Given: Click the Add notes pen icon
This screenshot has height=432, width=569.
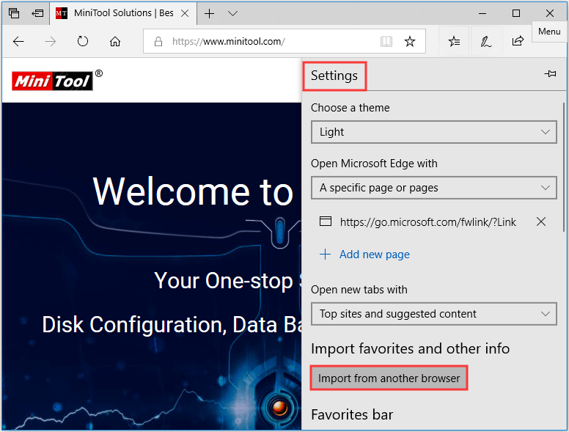Looking at the screenshot, I should coord(486,42).
